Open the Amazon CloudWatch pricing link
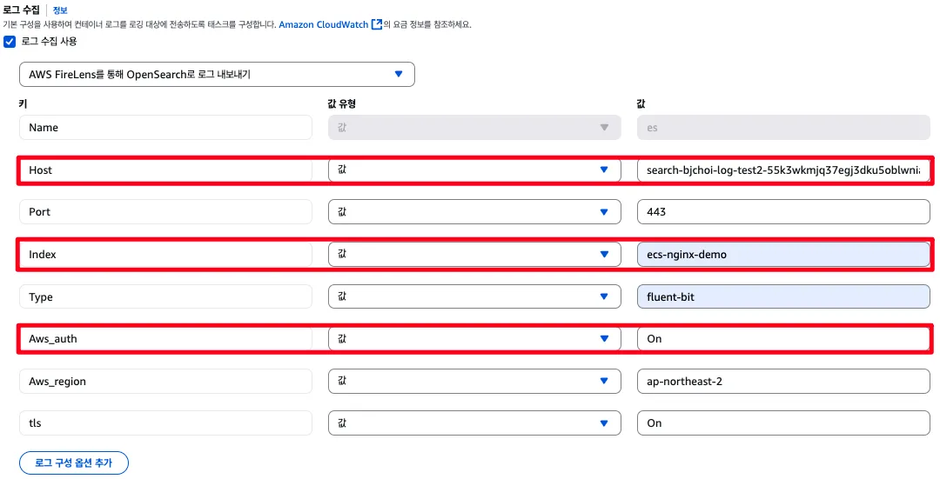The image size is (940, 479). (324, 24)
